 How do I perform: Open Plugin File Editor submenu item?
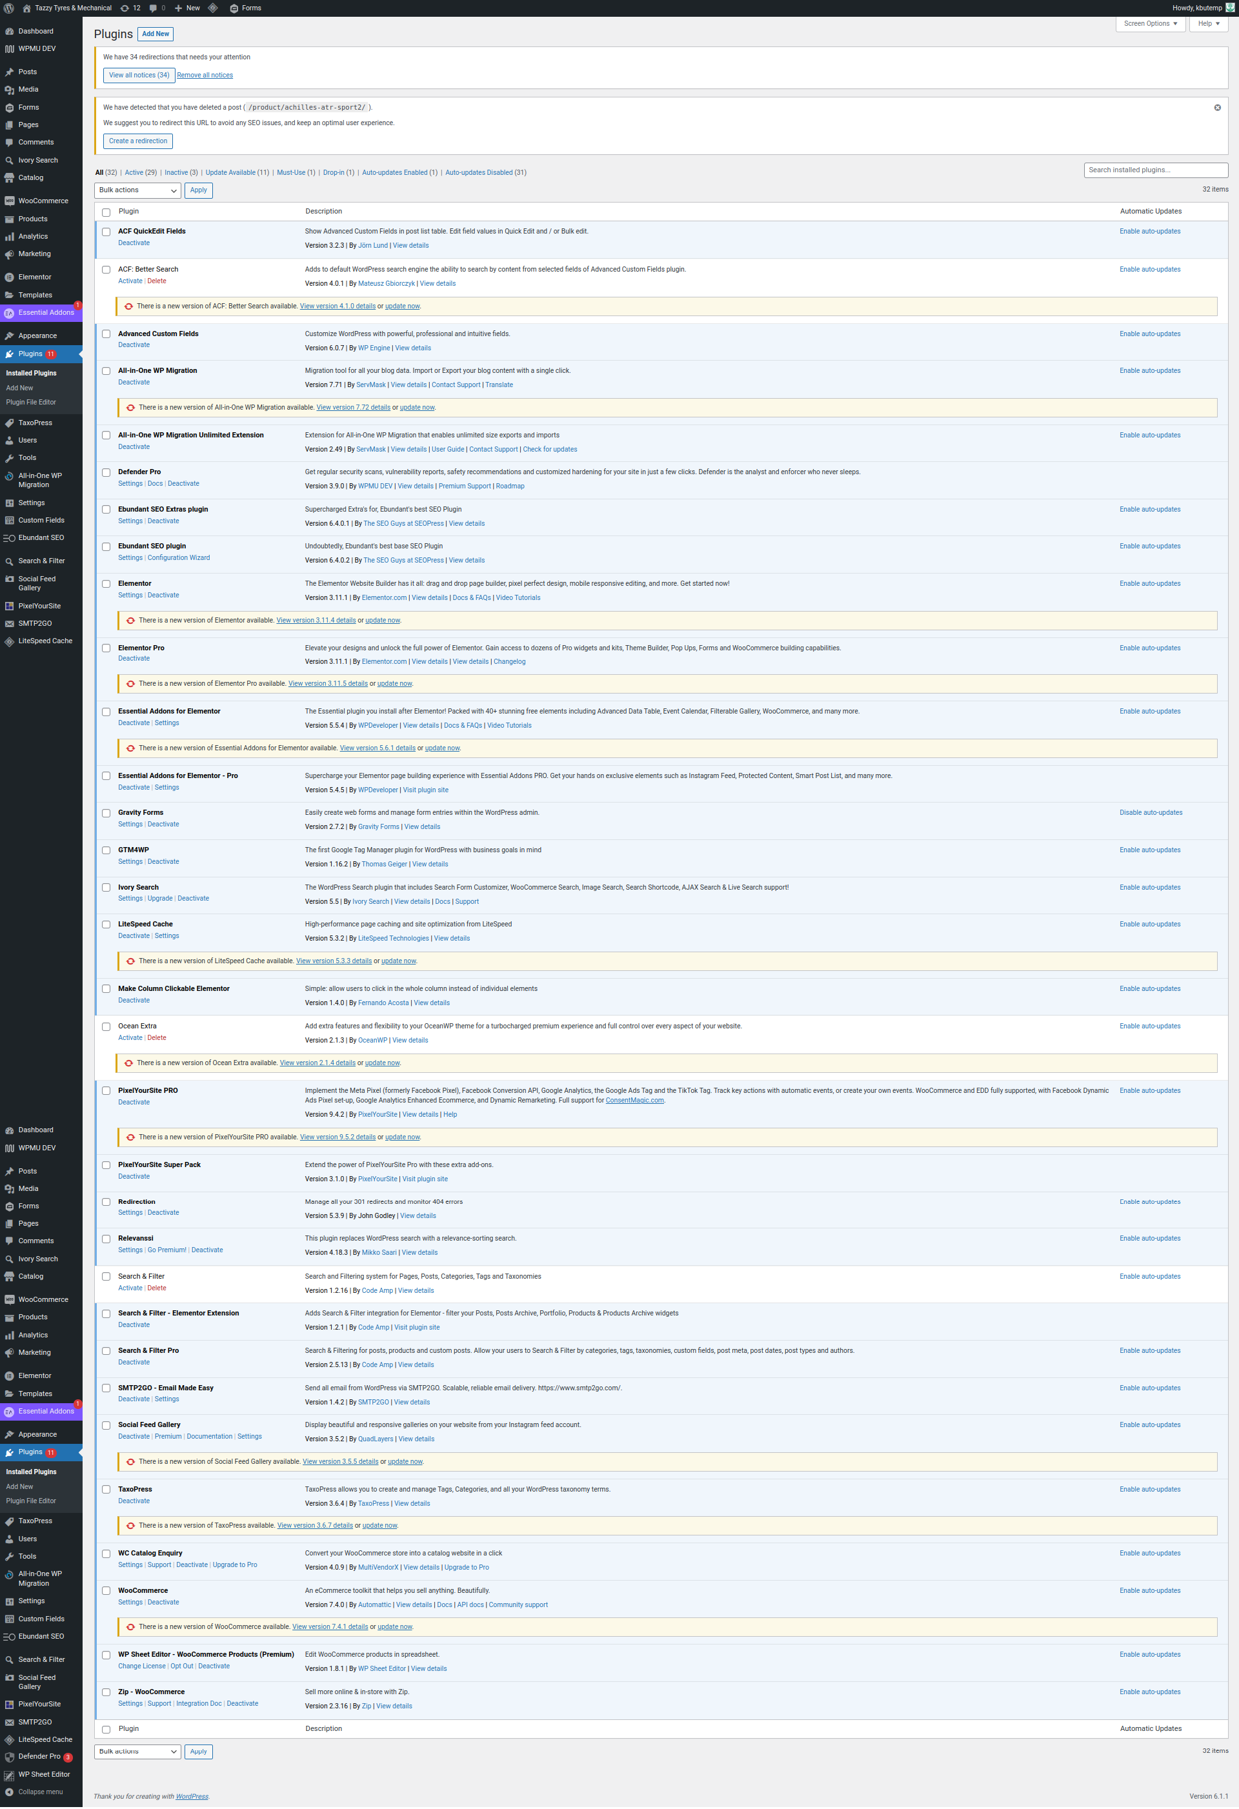31,403
